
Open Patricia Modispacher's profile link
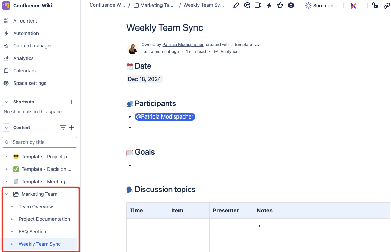(x=183, y=44)
